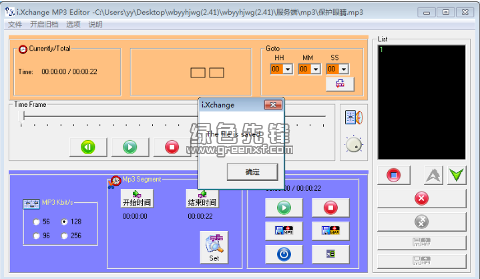
Task: Click the list save as MP3 button
Action: pyautogui.click(x=421, y=261)
